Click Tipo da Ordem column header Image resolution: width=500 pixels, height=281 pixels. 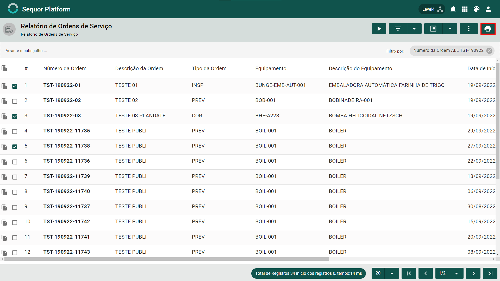coord(209,68)
